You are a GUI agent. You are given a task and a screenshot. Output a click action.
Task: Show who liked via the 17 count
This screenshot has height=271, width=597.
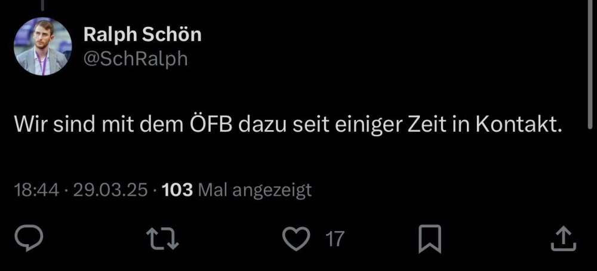coord(335,239)
